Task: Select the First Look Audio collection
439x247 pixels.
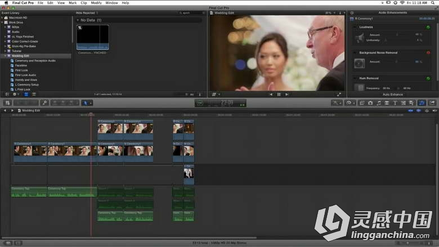Action: pyautogui.click(x=25, y=75)
